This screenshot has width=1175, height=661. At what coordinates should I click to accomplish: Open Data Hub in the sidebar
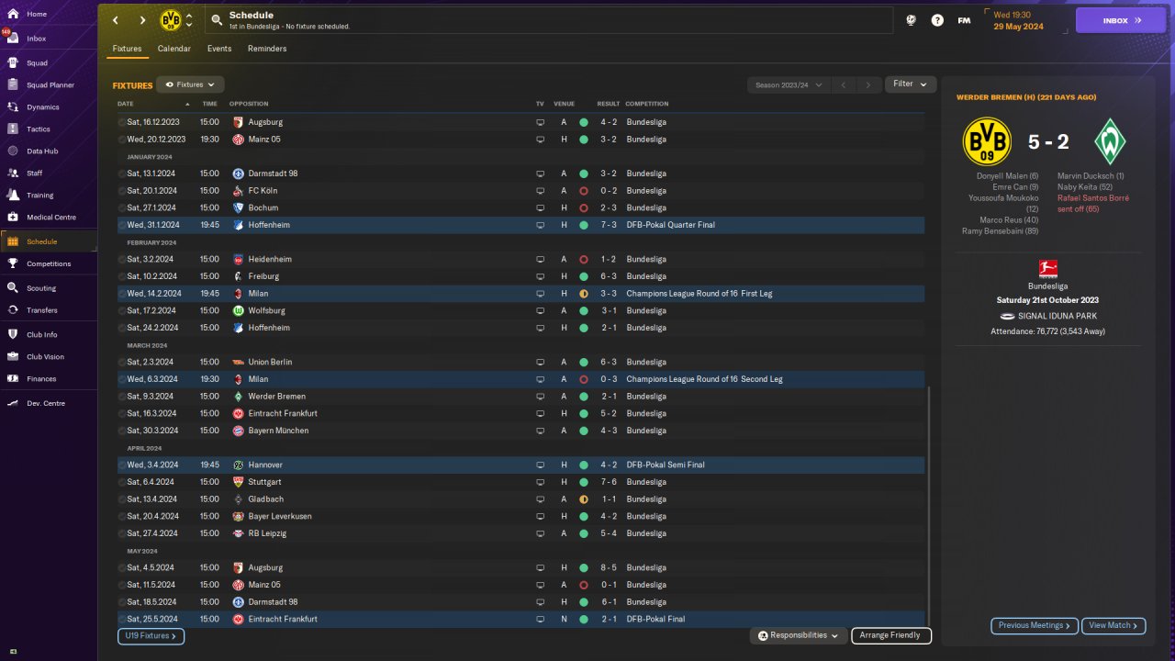point(42,151)
